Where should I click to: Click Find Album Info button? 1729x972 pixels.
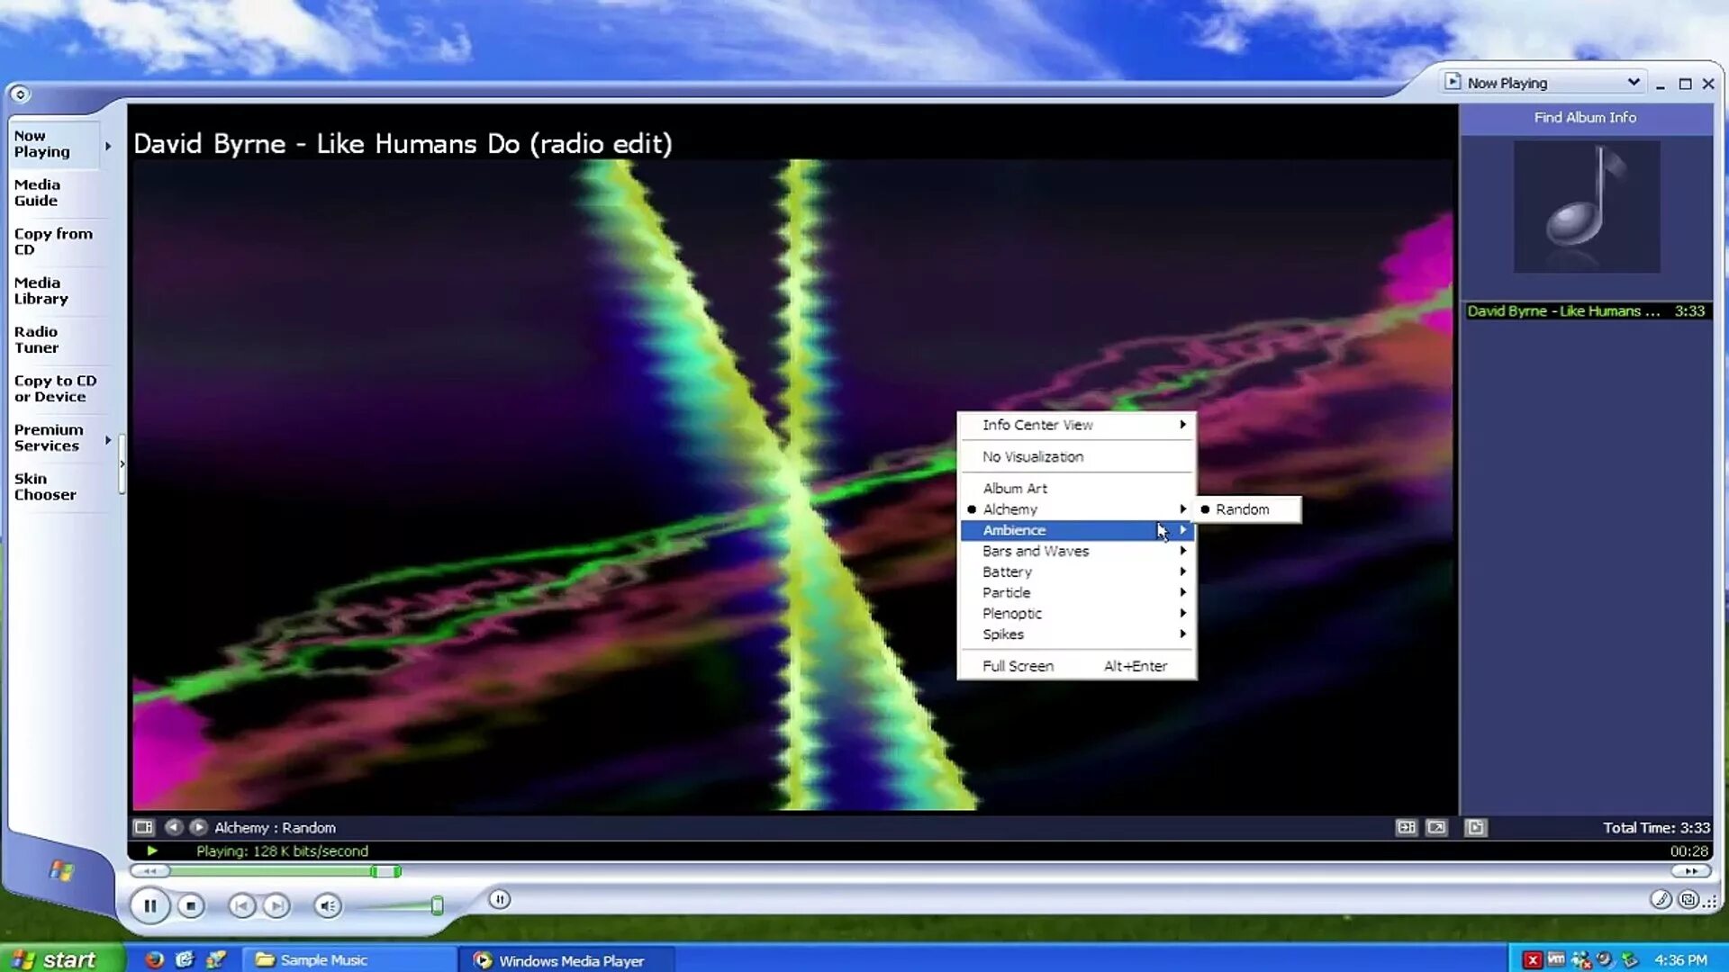1585,116
